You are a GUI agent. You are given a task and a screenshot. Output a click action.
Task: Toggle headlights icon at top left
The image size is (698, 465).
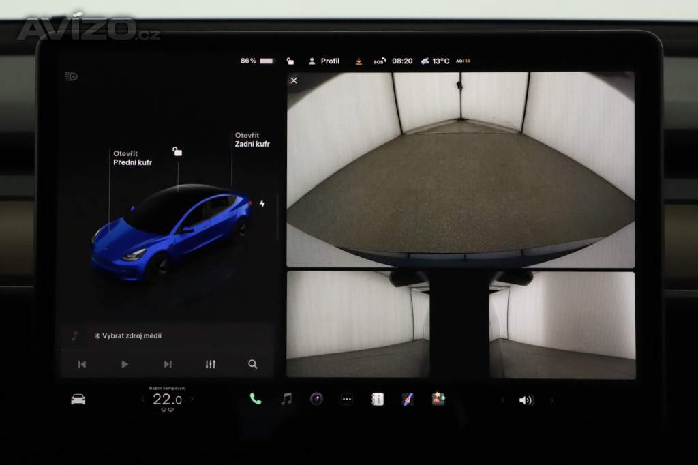[71, 76]
